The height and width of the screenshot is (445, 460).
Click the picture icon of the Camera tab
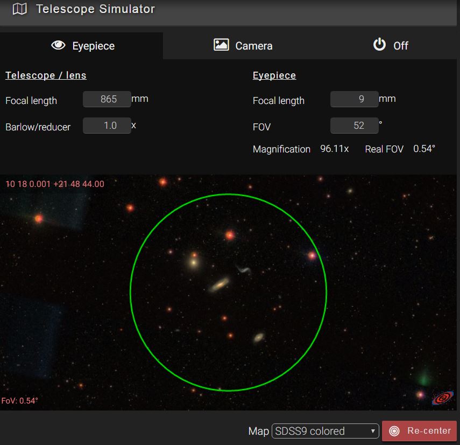[221, 45]
